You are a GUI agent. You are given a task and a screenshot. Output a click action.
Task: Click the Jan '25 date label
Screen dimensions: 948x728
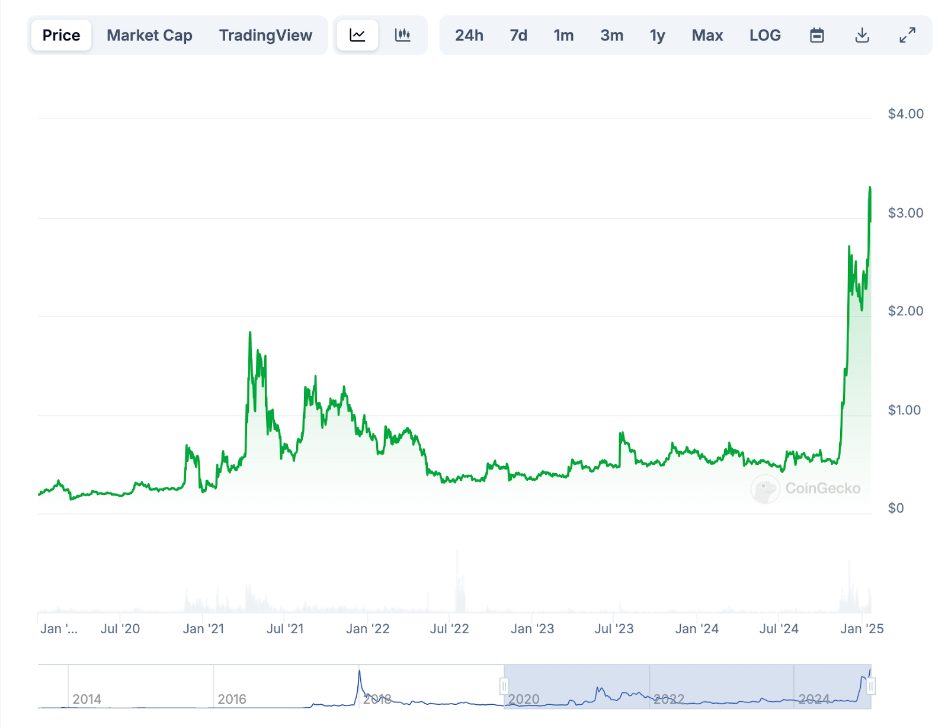(x=861, y=629)
